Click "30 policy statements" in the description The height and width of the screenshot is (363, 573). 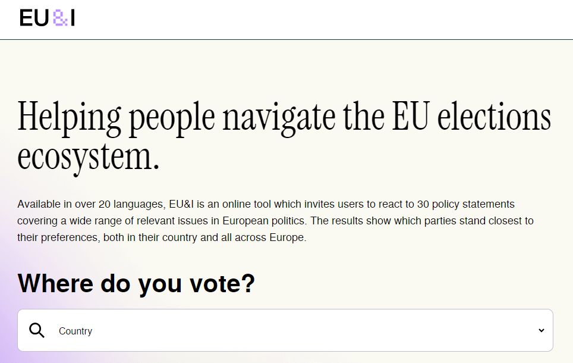(x=468, y=204)
